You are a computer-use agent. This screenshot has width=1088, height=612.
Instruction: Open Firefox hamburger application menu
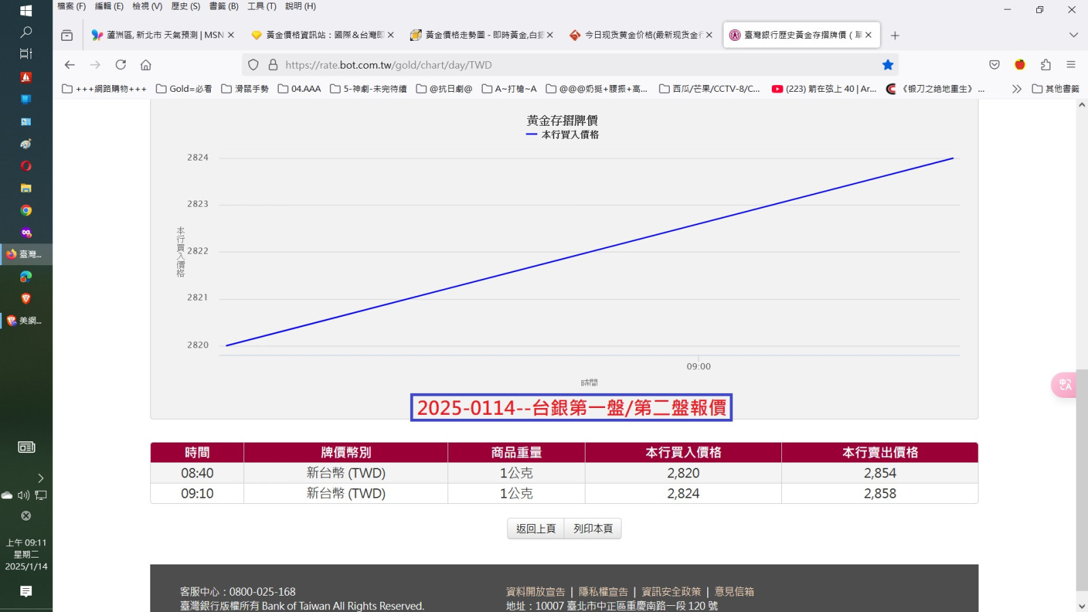tap(1071, 65)
